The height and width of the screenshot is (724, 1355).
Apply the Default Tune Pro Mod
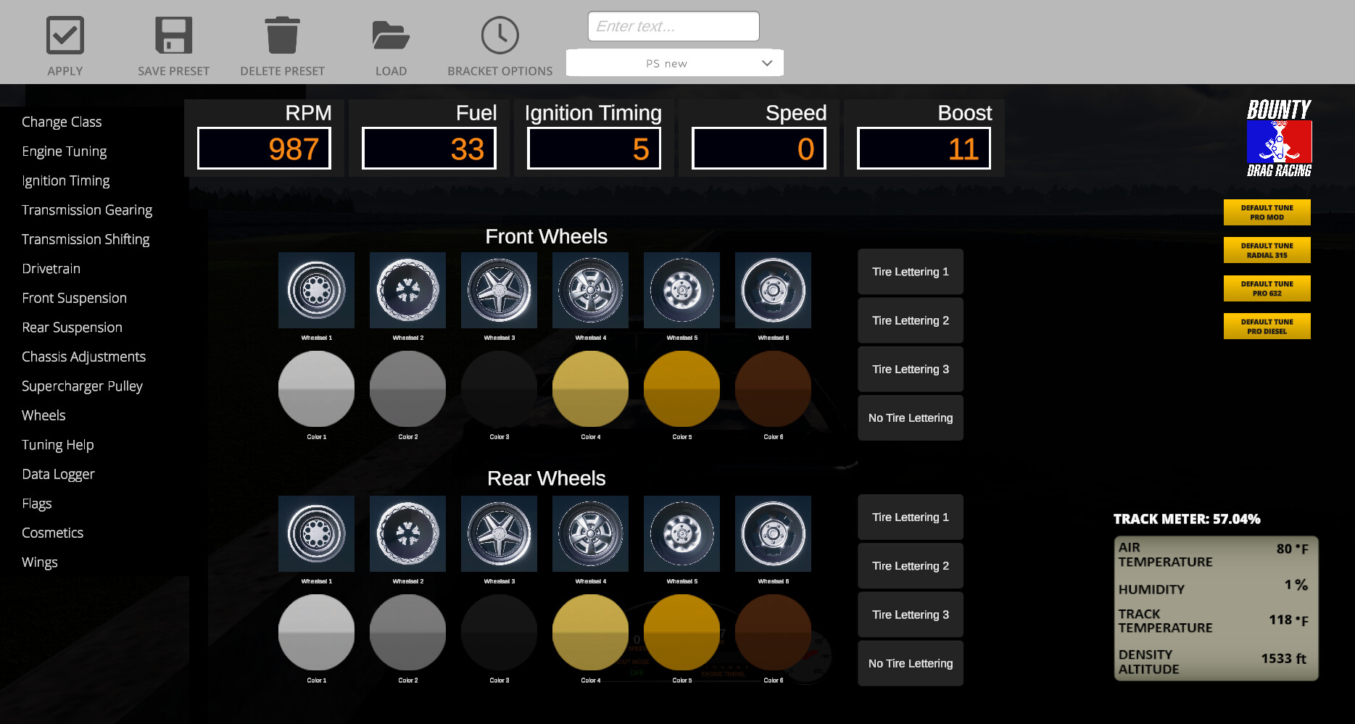[x=1267, y=212]
